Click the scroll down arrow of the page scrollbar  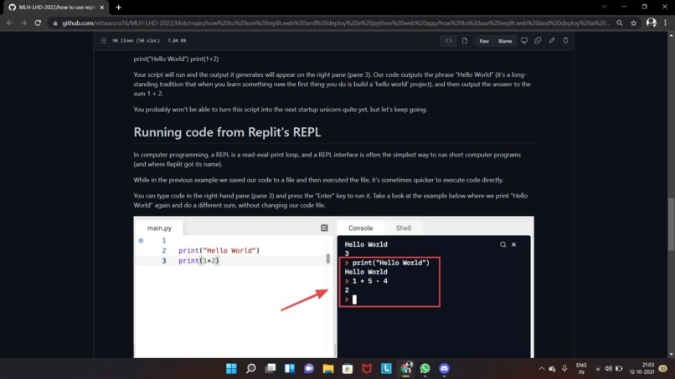(671, 355)
